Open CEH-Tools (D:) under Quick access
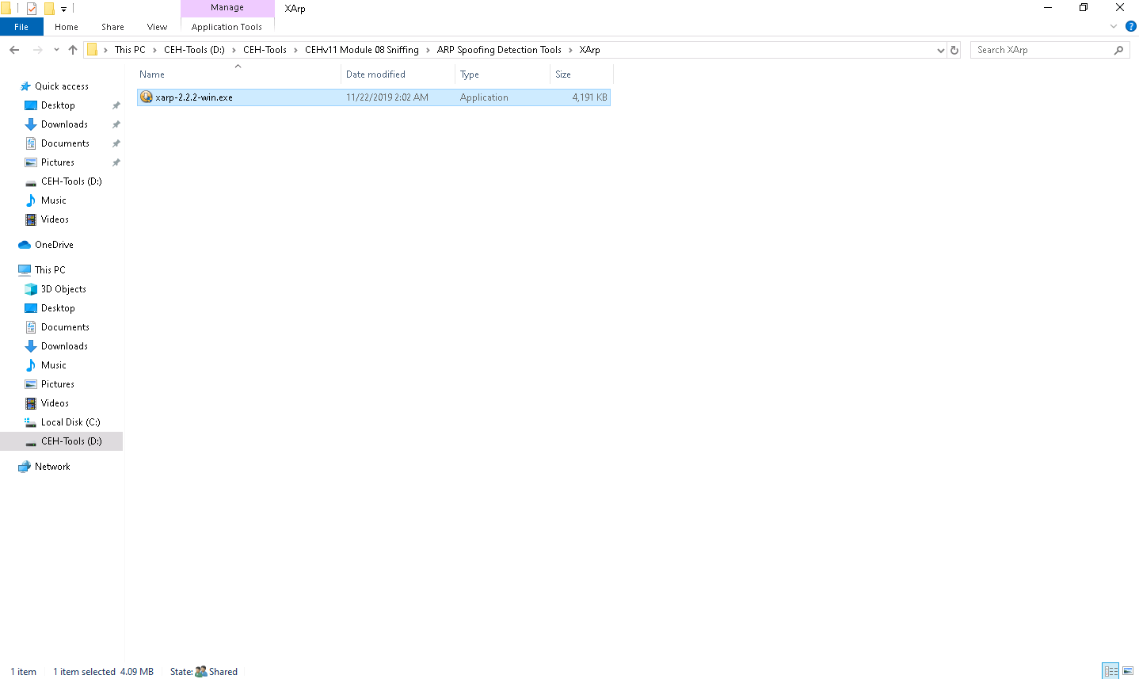Screen dimensions: 1139x679 pyautogui.click(x=71, y=181)
